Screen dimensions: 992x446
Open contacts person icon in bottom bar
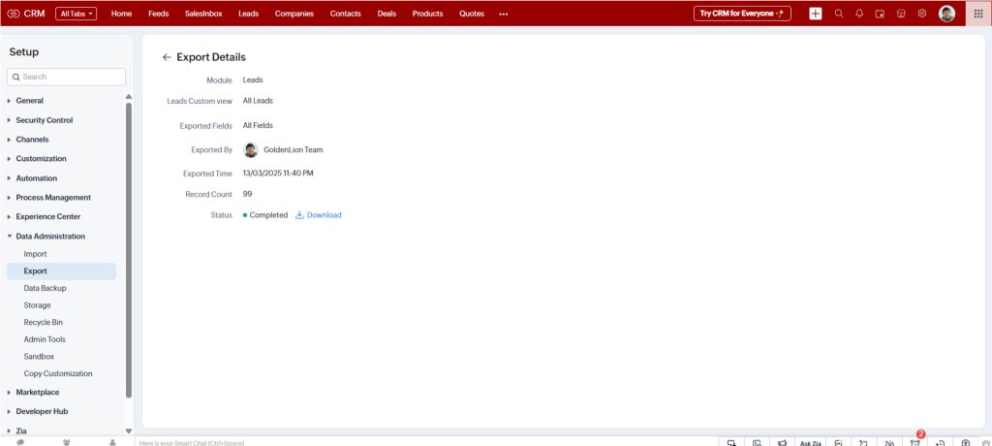point(112,442)
